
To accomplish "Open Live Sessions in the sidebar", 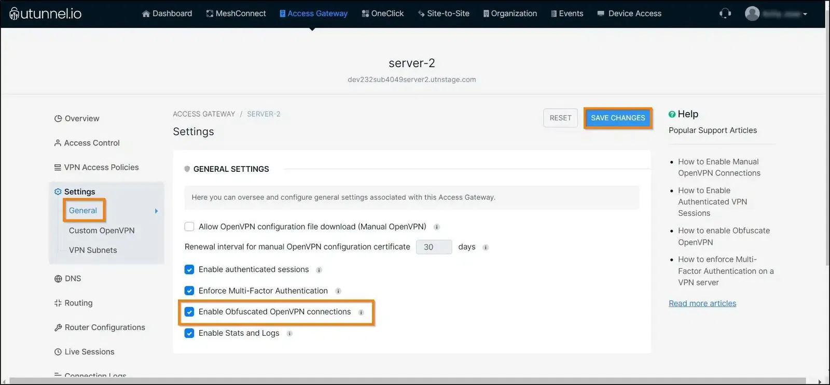I will pos(84,352).
